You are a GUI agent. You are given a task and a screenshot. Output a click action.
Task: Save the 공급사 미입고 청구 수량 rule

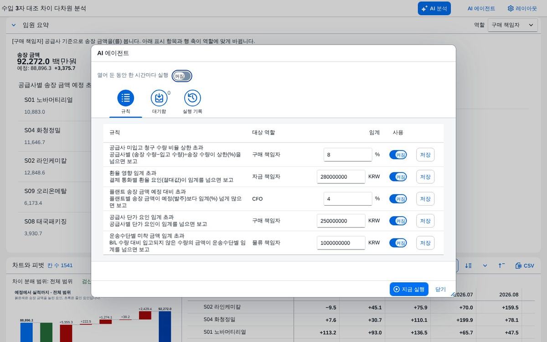pyautogui.click(x=425, y=155)
